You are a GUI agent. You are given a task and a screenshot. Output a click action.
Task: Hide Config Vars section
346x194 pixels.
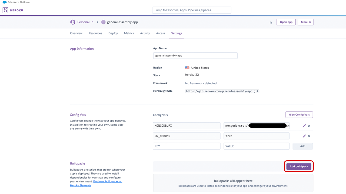pos(299,115)
